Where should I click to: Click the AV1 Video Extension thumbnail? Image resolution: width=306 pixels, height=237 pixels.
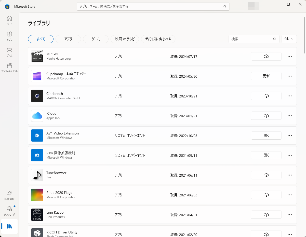37,136
